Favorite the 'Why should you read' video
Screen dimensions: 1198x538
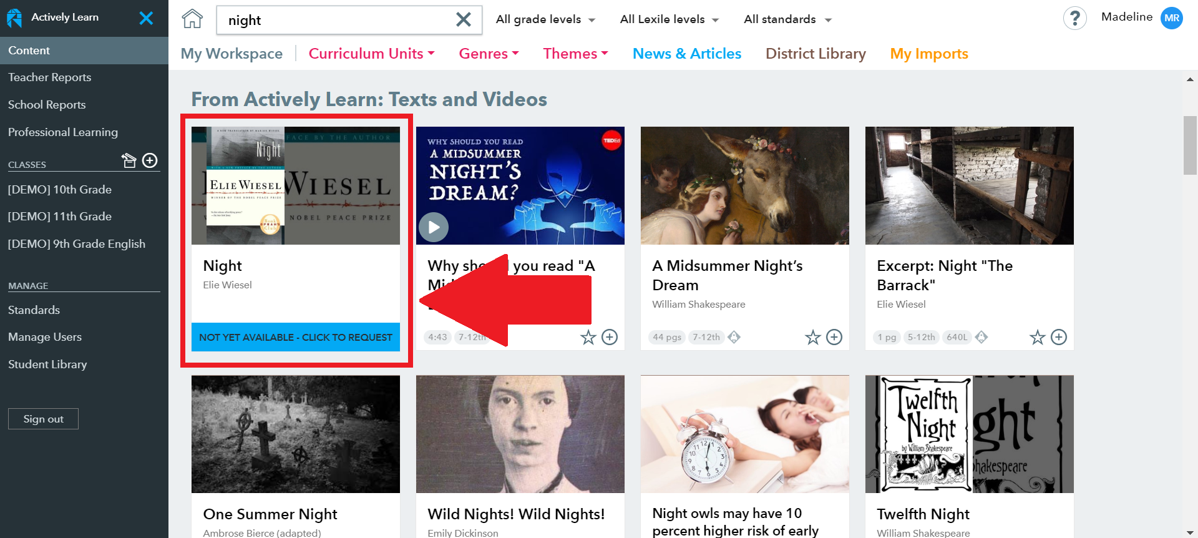click(x=588, y=338)
